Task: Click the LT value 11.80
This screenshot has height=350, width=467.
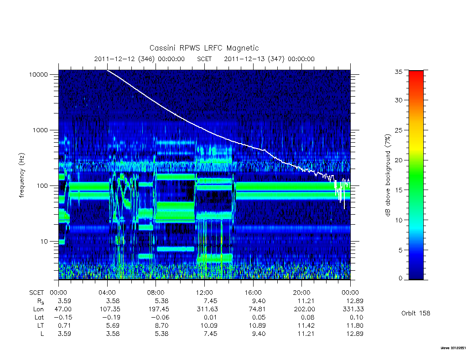Action: pos(355,325)
